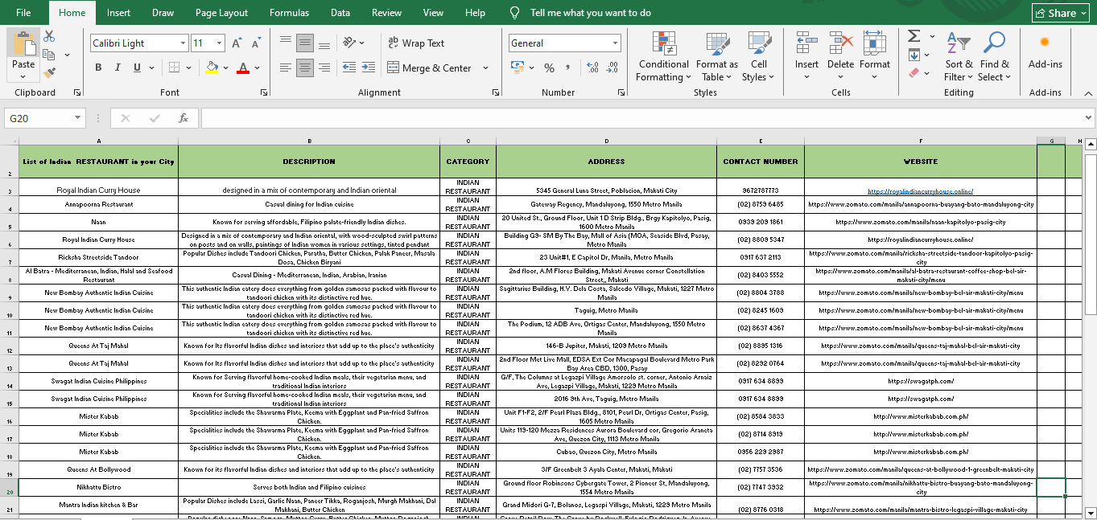Click the Cut scissors icon
The width and height of the screenshot is (1097, 520).
(x=49, y=36)
